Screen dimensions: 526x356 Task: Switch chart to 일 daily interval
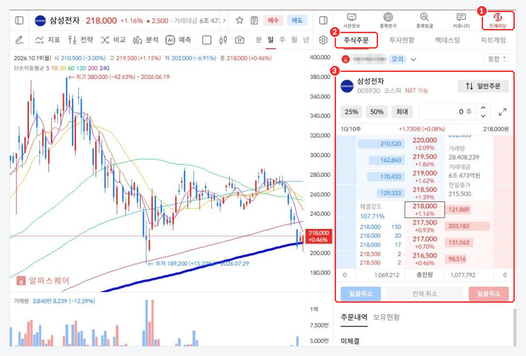point(270,40)
